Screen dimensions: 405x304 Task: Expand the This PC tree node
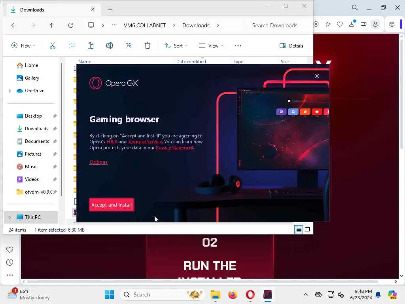pyautogui.click(x=10, y=217)
